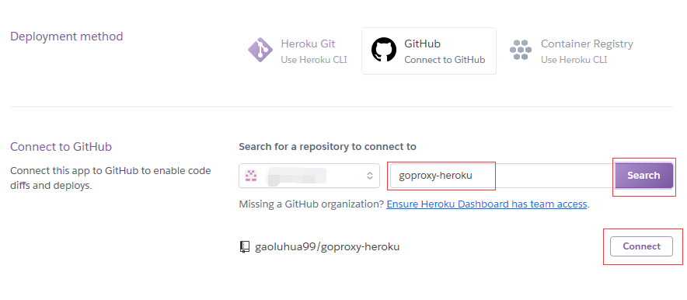Open the GitHub account dropdown
Image resolution: width=687 pixels, height=300 pixels.
tap(309, 176)
